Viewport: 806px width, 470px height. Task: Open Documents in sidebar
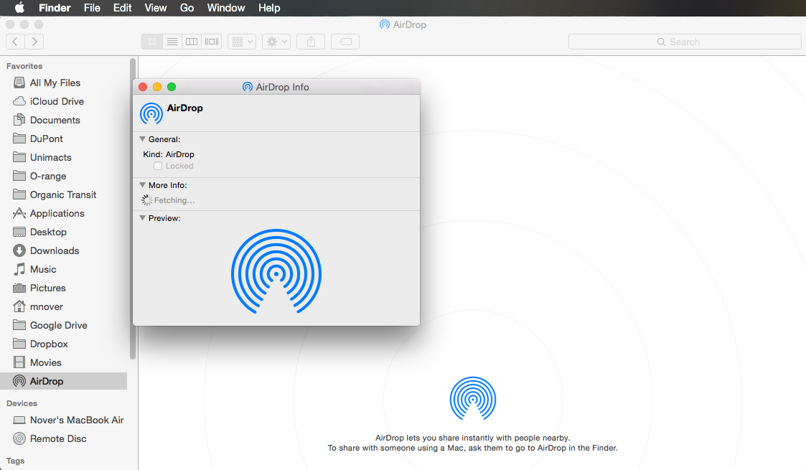64,121
